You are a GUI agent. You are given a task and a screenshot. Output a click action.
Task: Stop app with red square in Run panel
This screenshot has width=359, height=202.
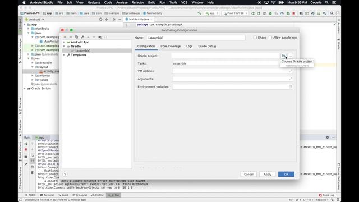(26, 150)
